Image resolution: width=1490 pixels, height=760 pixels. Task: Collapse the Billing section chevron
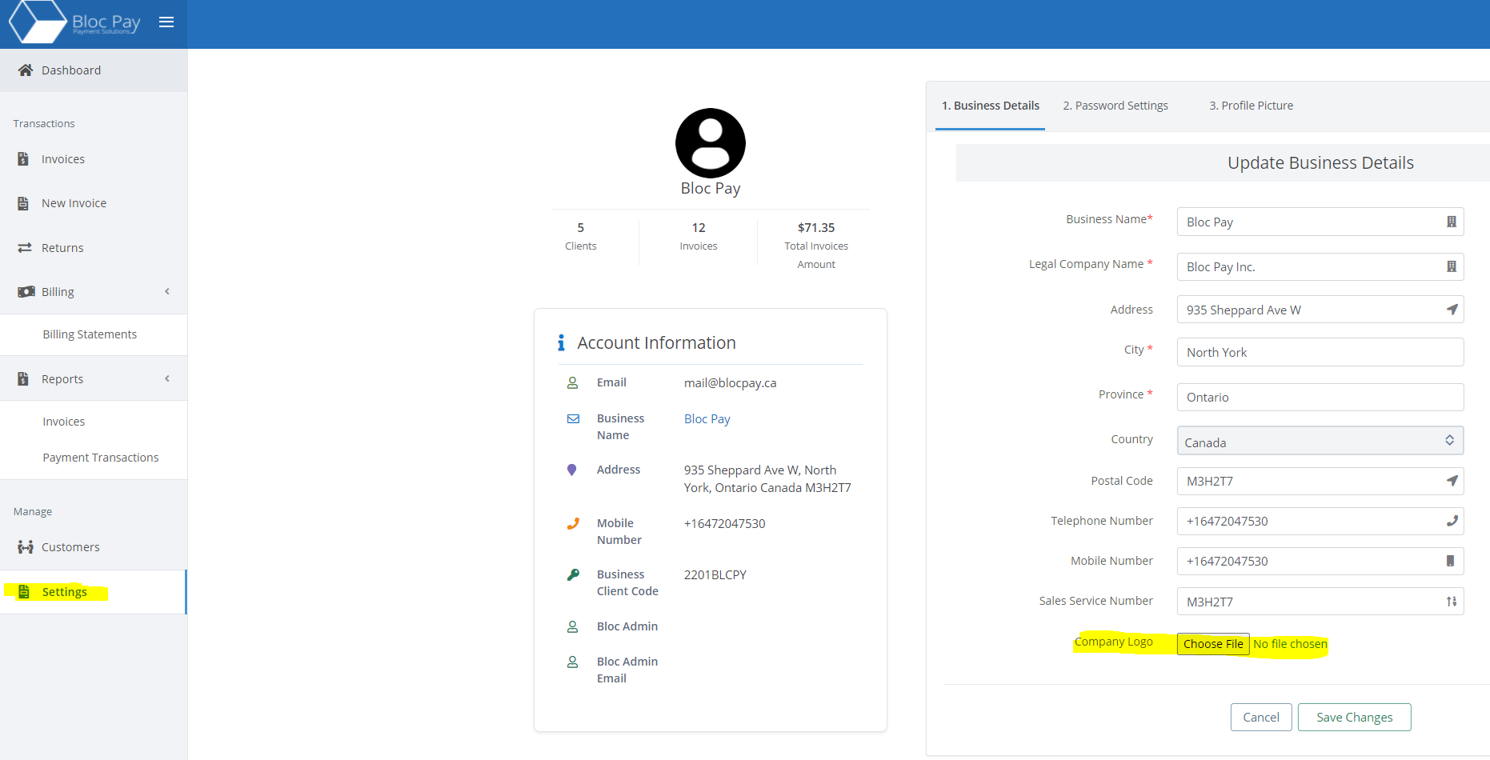(x=167, y=291)
